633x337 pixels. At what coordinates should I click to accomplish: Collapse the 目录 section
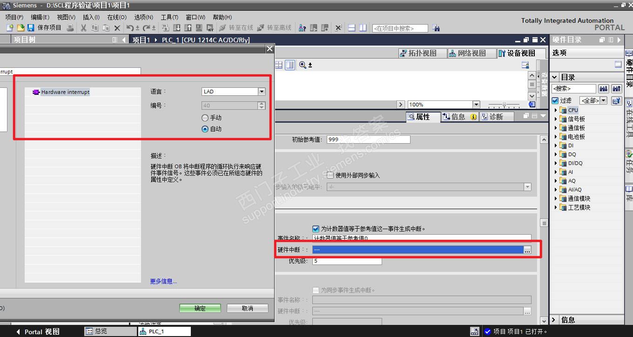554,77
